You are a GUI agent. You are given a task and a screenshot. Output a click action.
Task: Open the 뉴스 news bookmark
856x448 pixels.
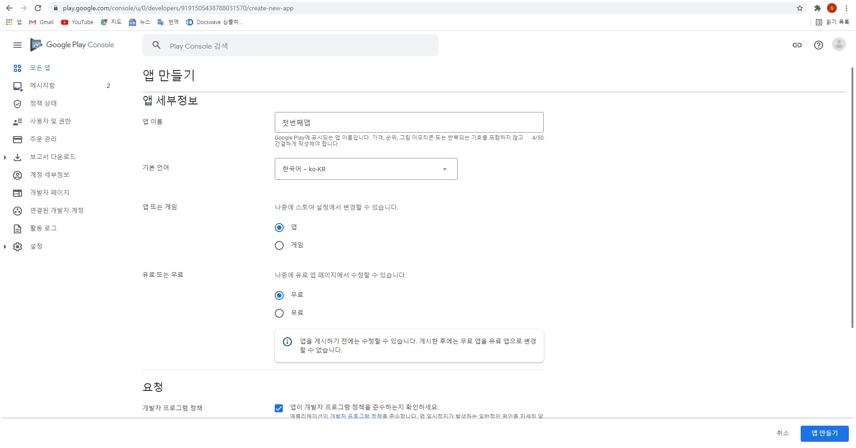140,22
